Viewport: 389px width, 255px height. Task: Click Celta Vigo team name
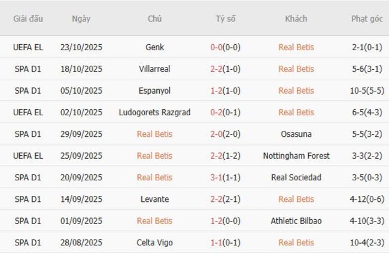154,242
